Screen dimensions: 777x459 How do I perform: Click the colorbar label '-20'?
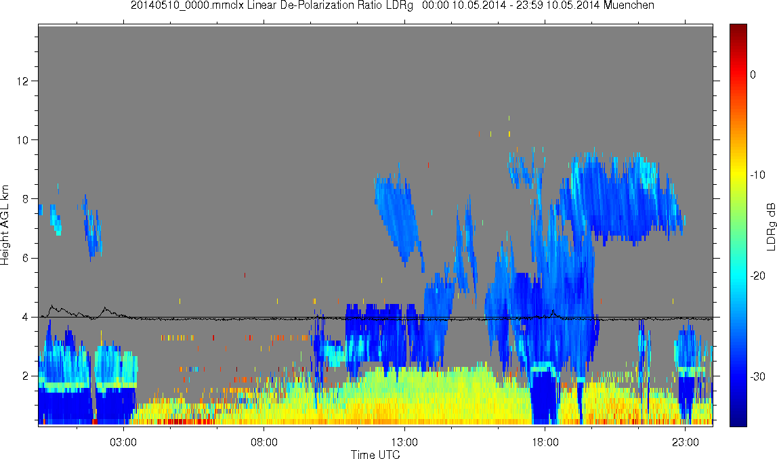pos(757,276)
